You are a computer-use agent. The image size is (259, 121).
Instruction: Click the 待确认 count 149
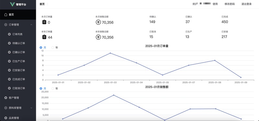coord(152,22)
